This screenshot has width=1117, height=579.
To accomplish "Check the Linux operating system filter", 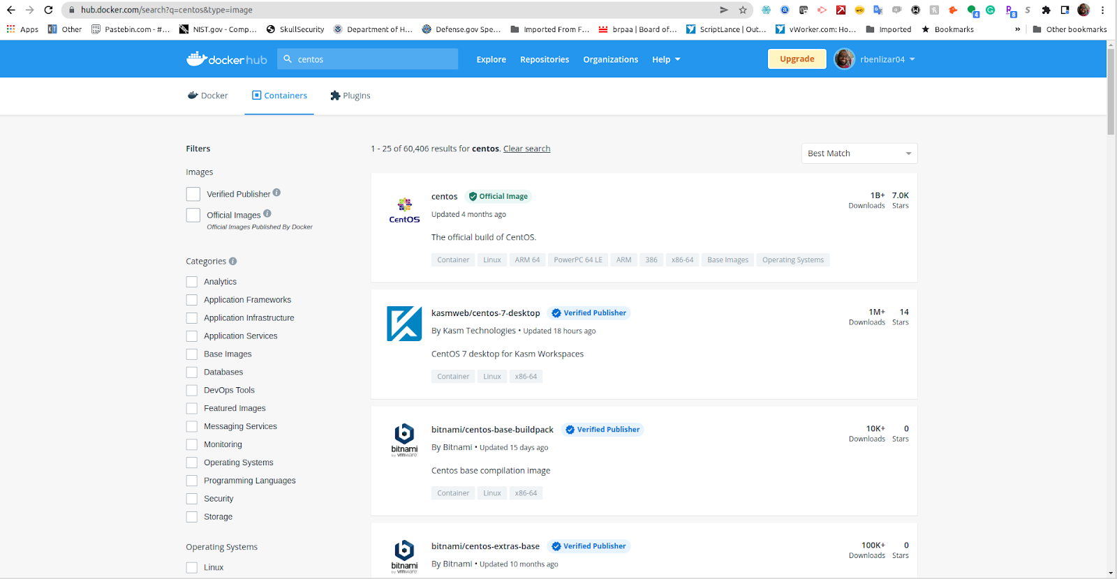I will pyautogui.click(x=192, y=568).
